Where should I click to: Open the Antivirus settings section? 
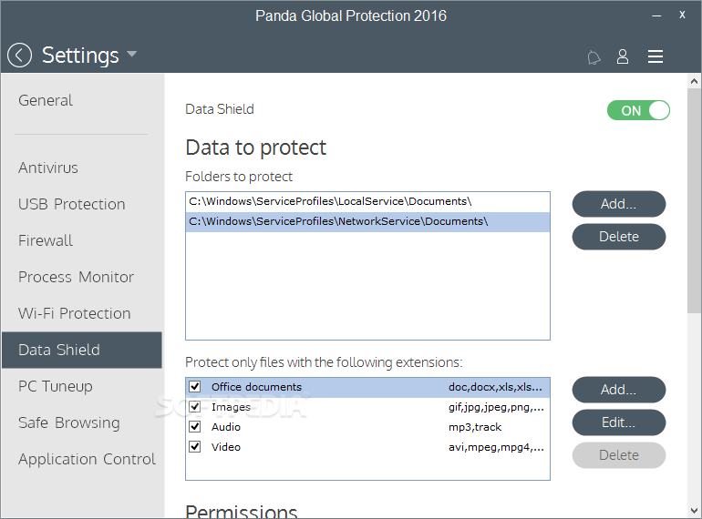[x=48, y=168]
